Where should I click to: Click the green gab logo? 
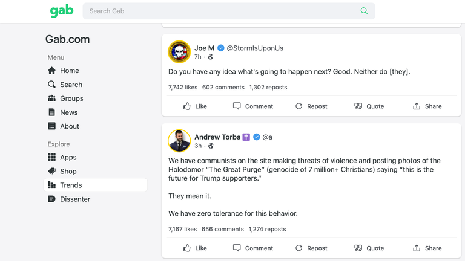click(x=62, y=11)
